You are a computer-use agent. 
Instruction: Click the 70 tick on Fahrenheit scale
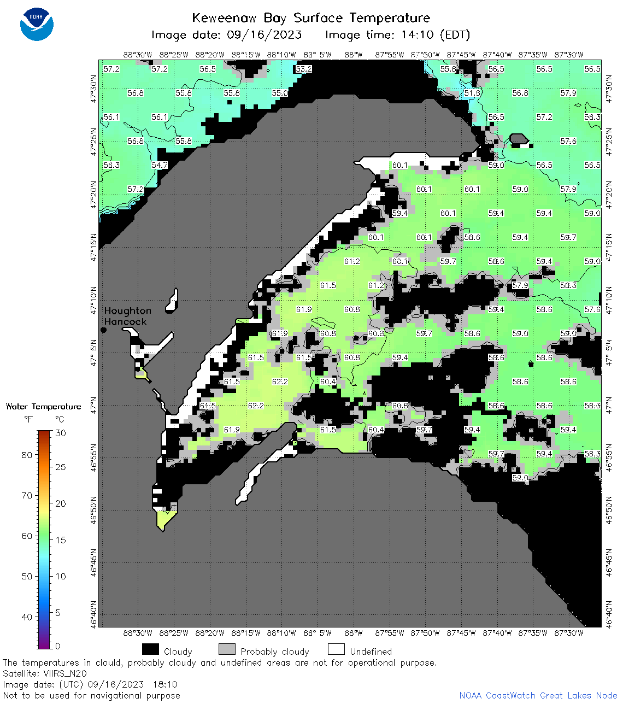(27, 495)
